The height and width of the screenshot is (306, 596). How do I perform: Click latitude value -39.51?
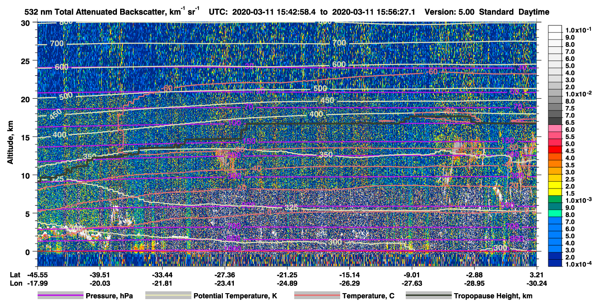99,274
